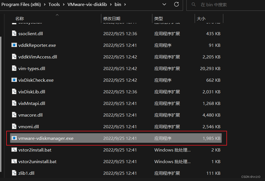Click size value 4,480 KB

point(211,115)
